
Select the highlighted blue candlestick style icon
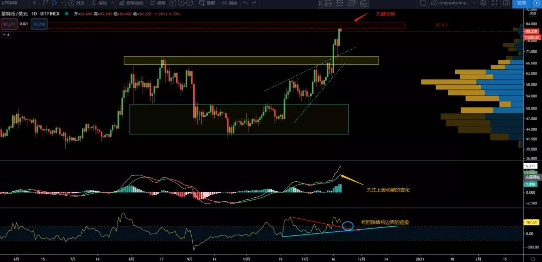[x=54, y=3]
